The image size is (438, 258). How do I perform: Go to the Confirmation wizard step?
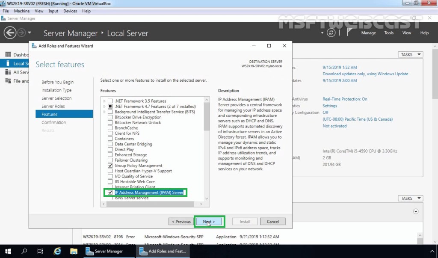pyautogui.click(x=53, y=122)
